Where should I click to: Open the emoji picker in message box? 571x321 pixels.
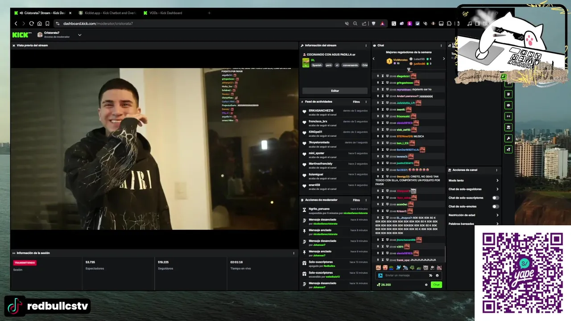coord(437,276)
